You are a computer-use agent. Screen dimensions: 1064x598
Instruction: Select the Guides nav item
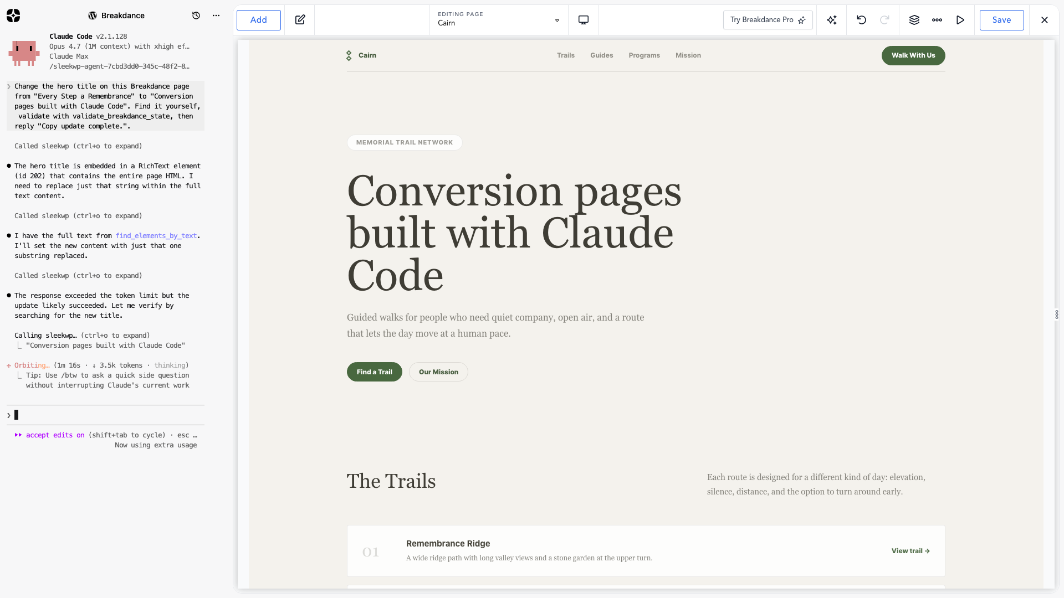pyautogui.click(x=602, y=55)
